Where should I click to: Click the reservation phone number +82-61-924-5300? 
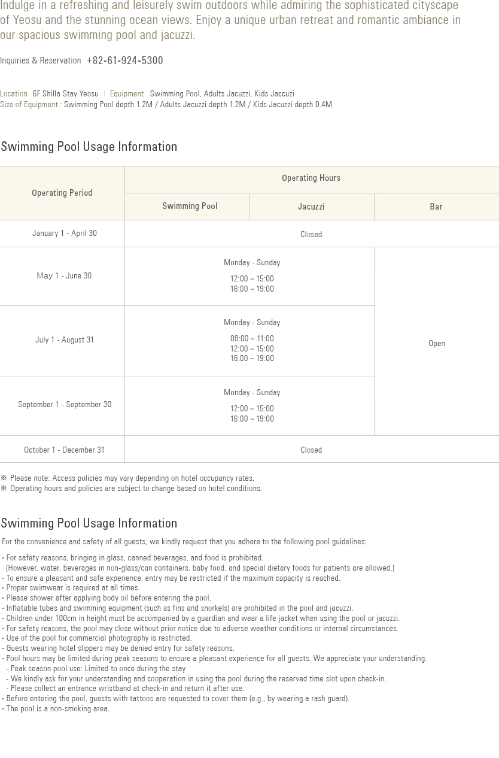(x=124, y=60)
